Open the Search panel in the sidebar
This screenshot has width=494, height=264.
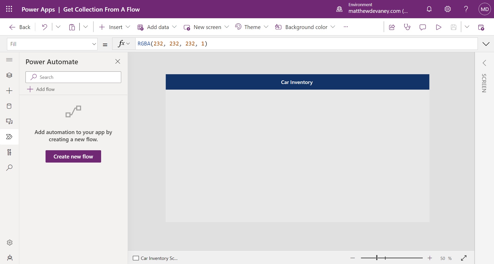click(x=9, y=168)
